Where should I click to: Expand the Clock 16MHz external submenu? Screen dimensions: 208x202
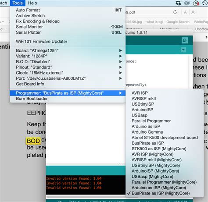coord(68,73)
